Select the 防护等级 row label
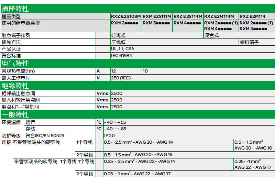The width and height of the screenshot is (275, 177). 11,136
